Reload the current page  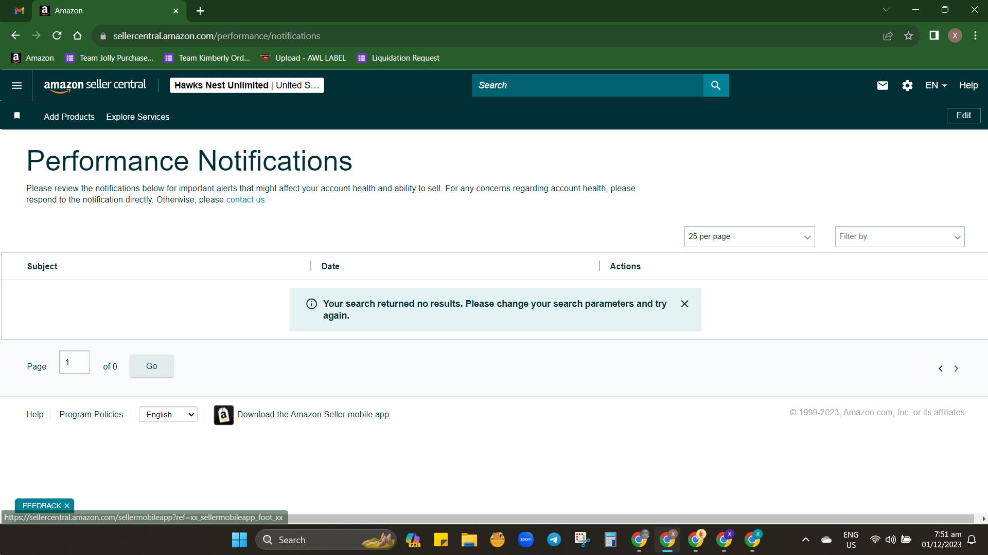pos(57,35)
